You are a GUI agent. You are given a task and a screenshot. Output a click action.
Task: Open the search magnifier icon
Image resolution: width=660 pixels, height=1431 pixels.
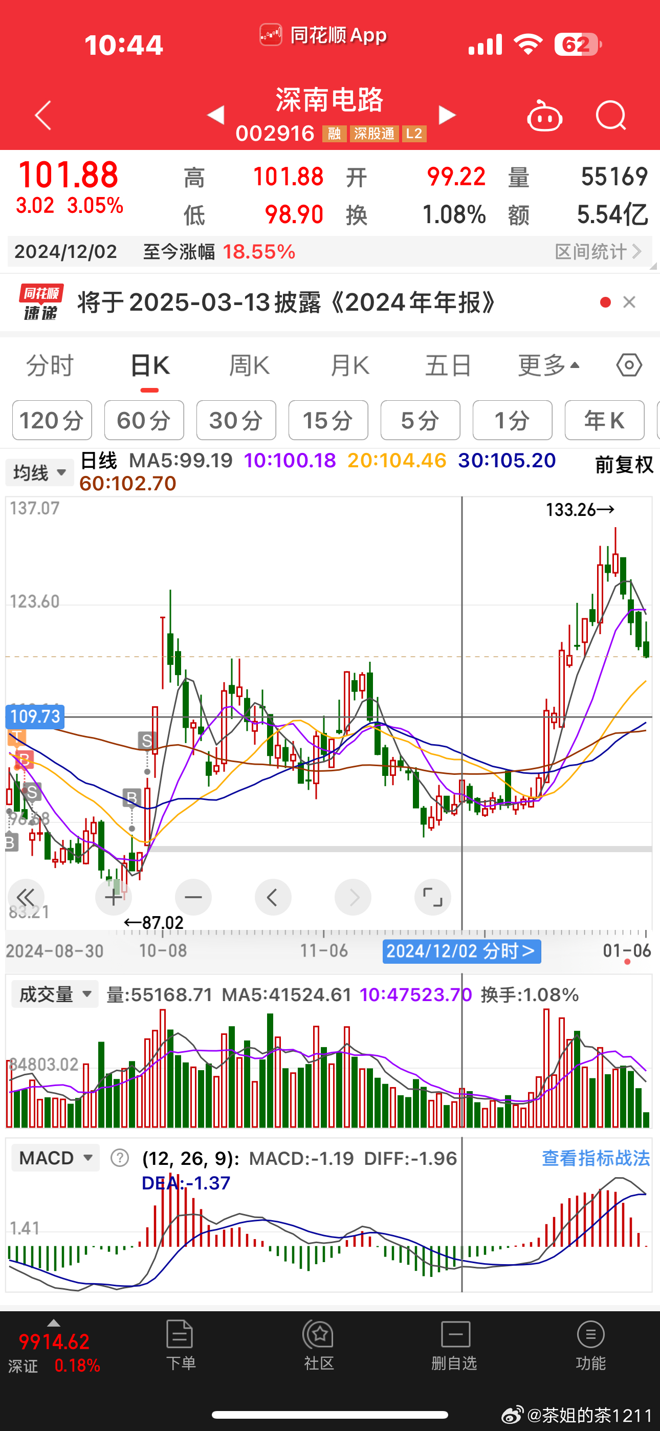[610, 116]
